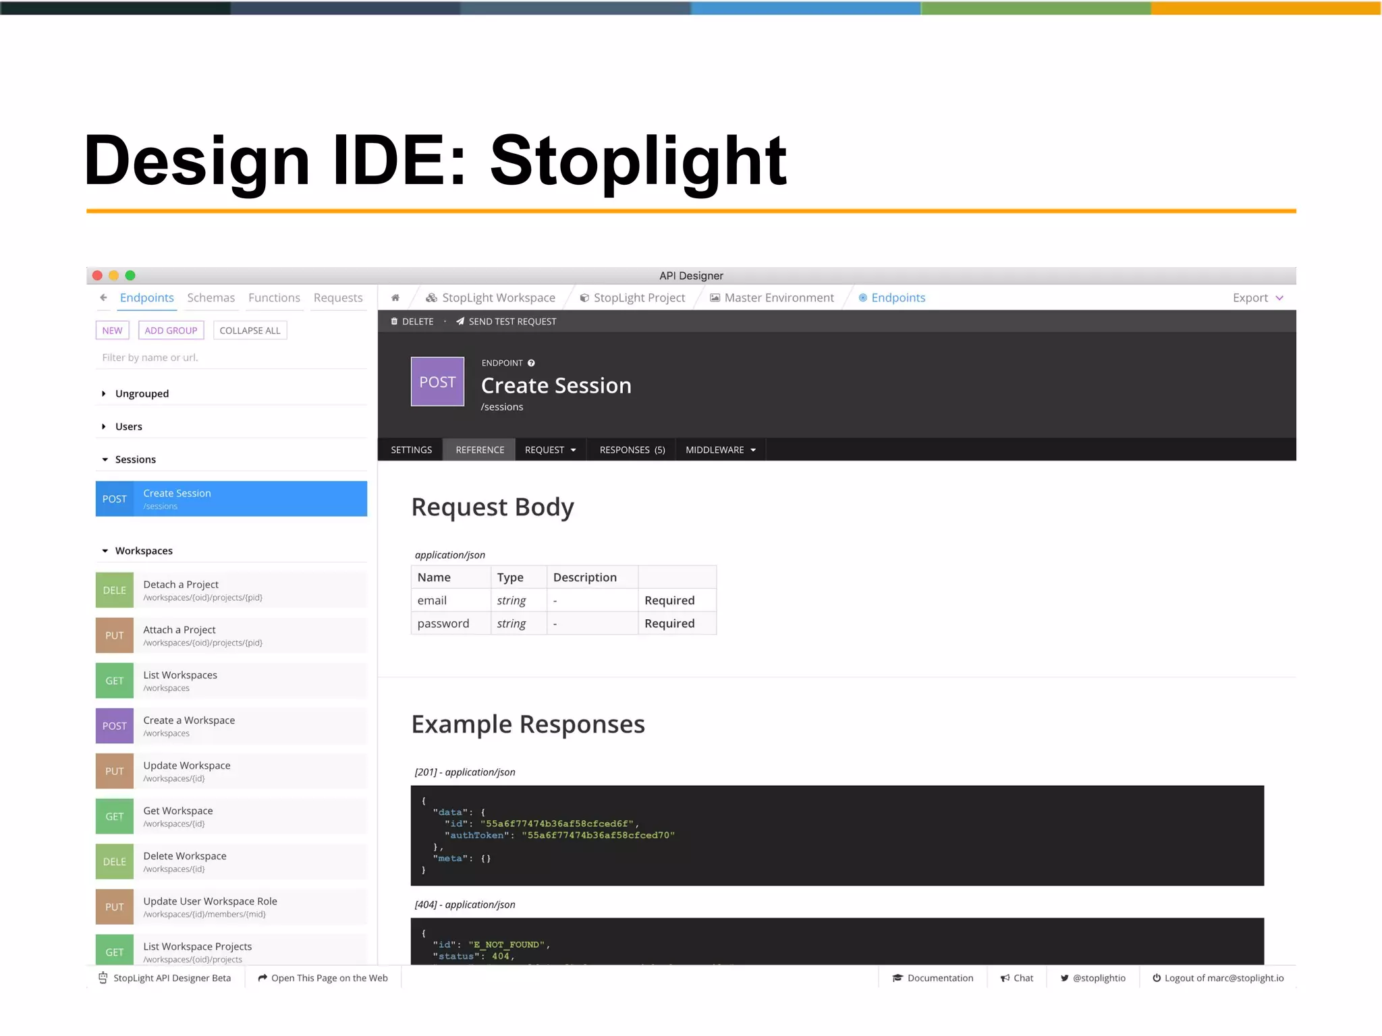Click the Filter by name or url field
The width and height of the screenshot is (1382, 1036).
231,357
